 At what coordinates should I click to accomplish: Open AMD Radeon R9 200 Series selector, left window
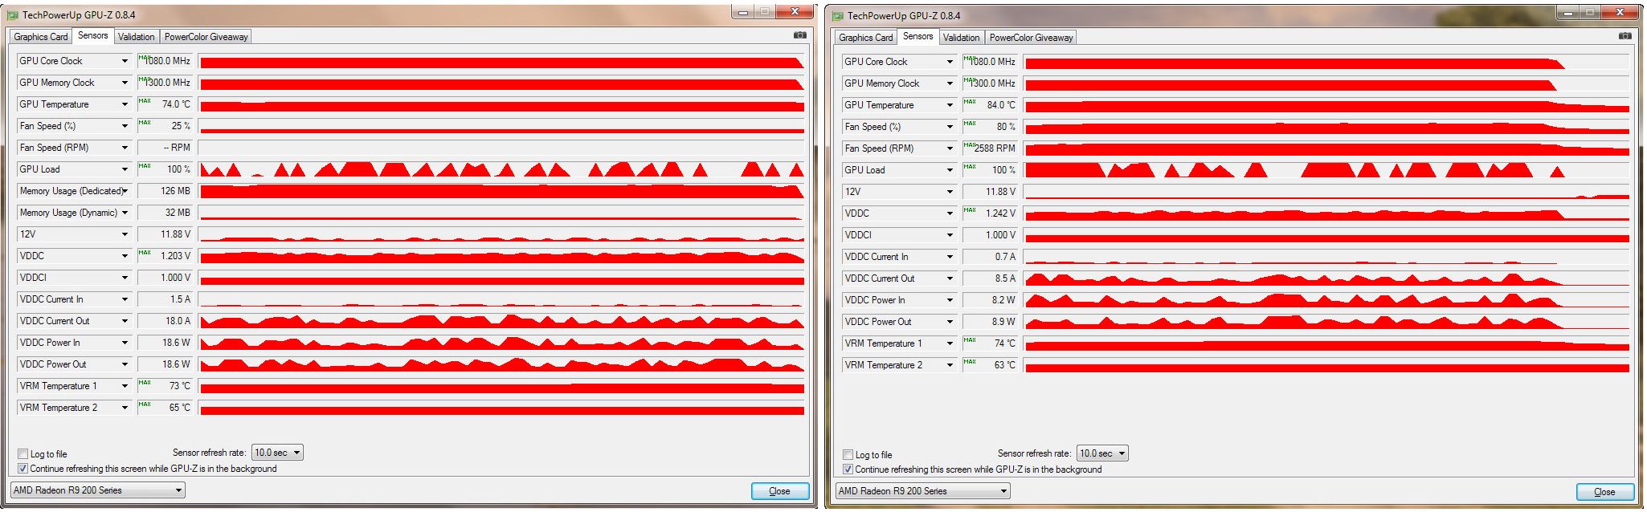[x=97, y=490]
